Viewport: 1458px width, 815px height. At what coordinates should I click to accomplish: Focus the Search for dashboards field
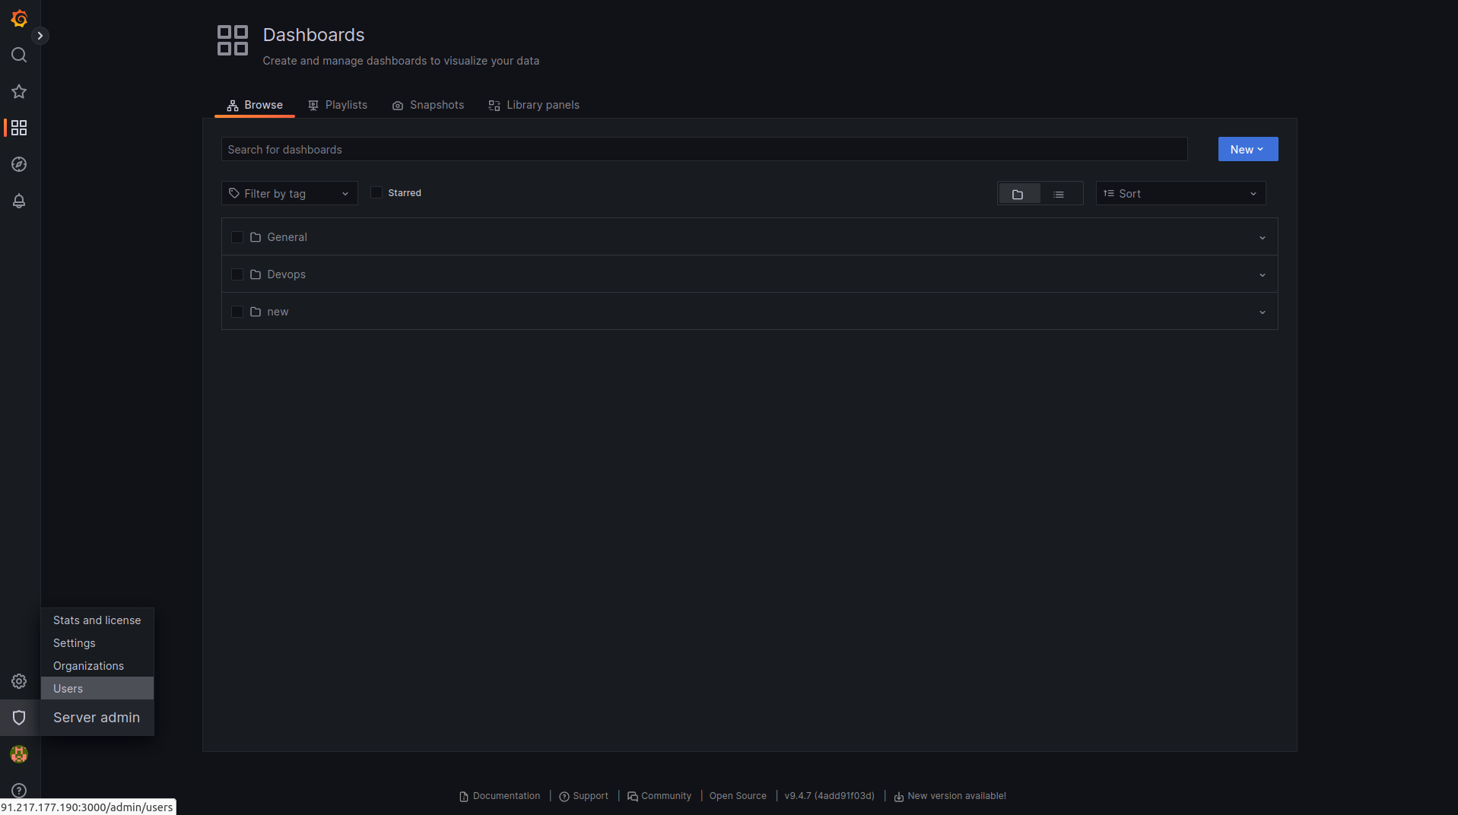point(704,149)
